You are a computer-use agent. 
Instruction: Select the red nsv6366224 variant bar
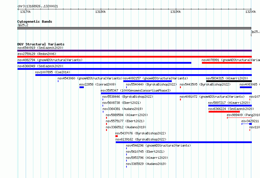pos(224,112)
